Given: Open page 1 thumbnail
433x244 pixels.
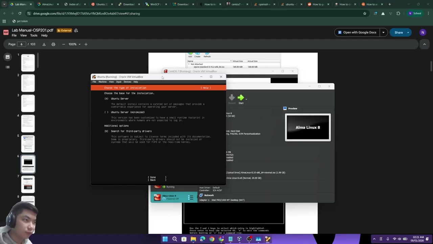Looking at the screenshot, I should [28, 63].
